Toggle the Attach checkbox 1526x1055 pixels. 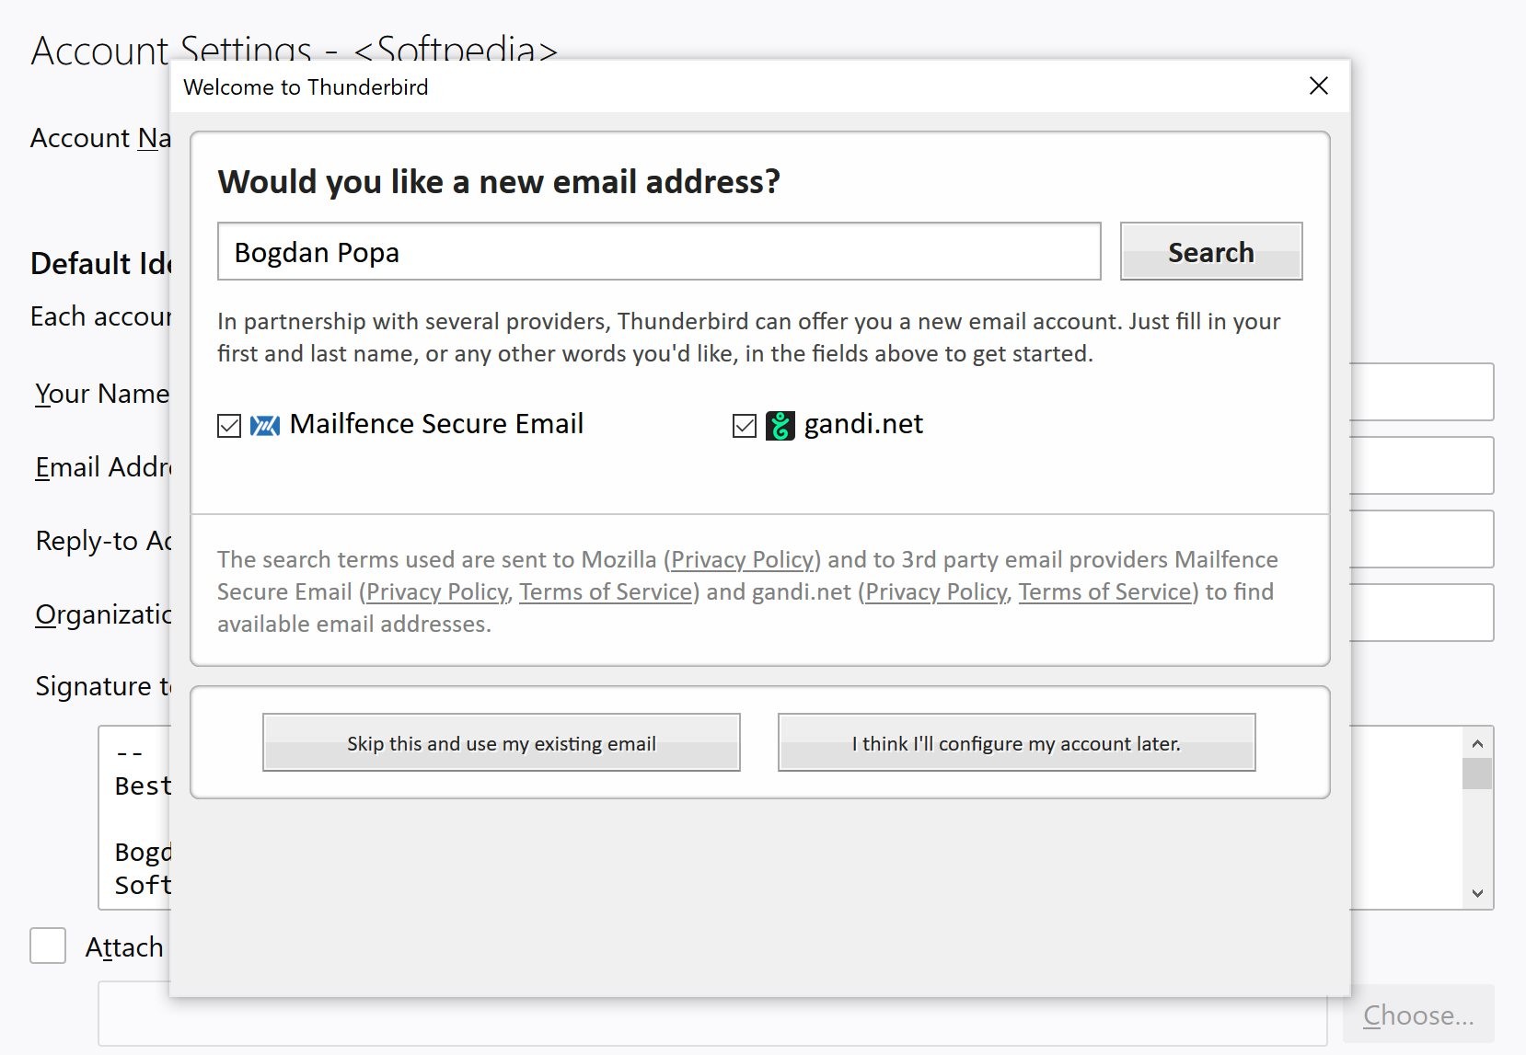pos(47,946)
